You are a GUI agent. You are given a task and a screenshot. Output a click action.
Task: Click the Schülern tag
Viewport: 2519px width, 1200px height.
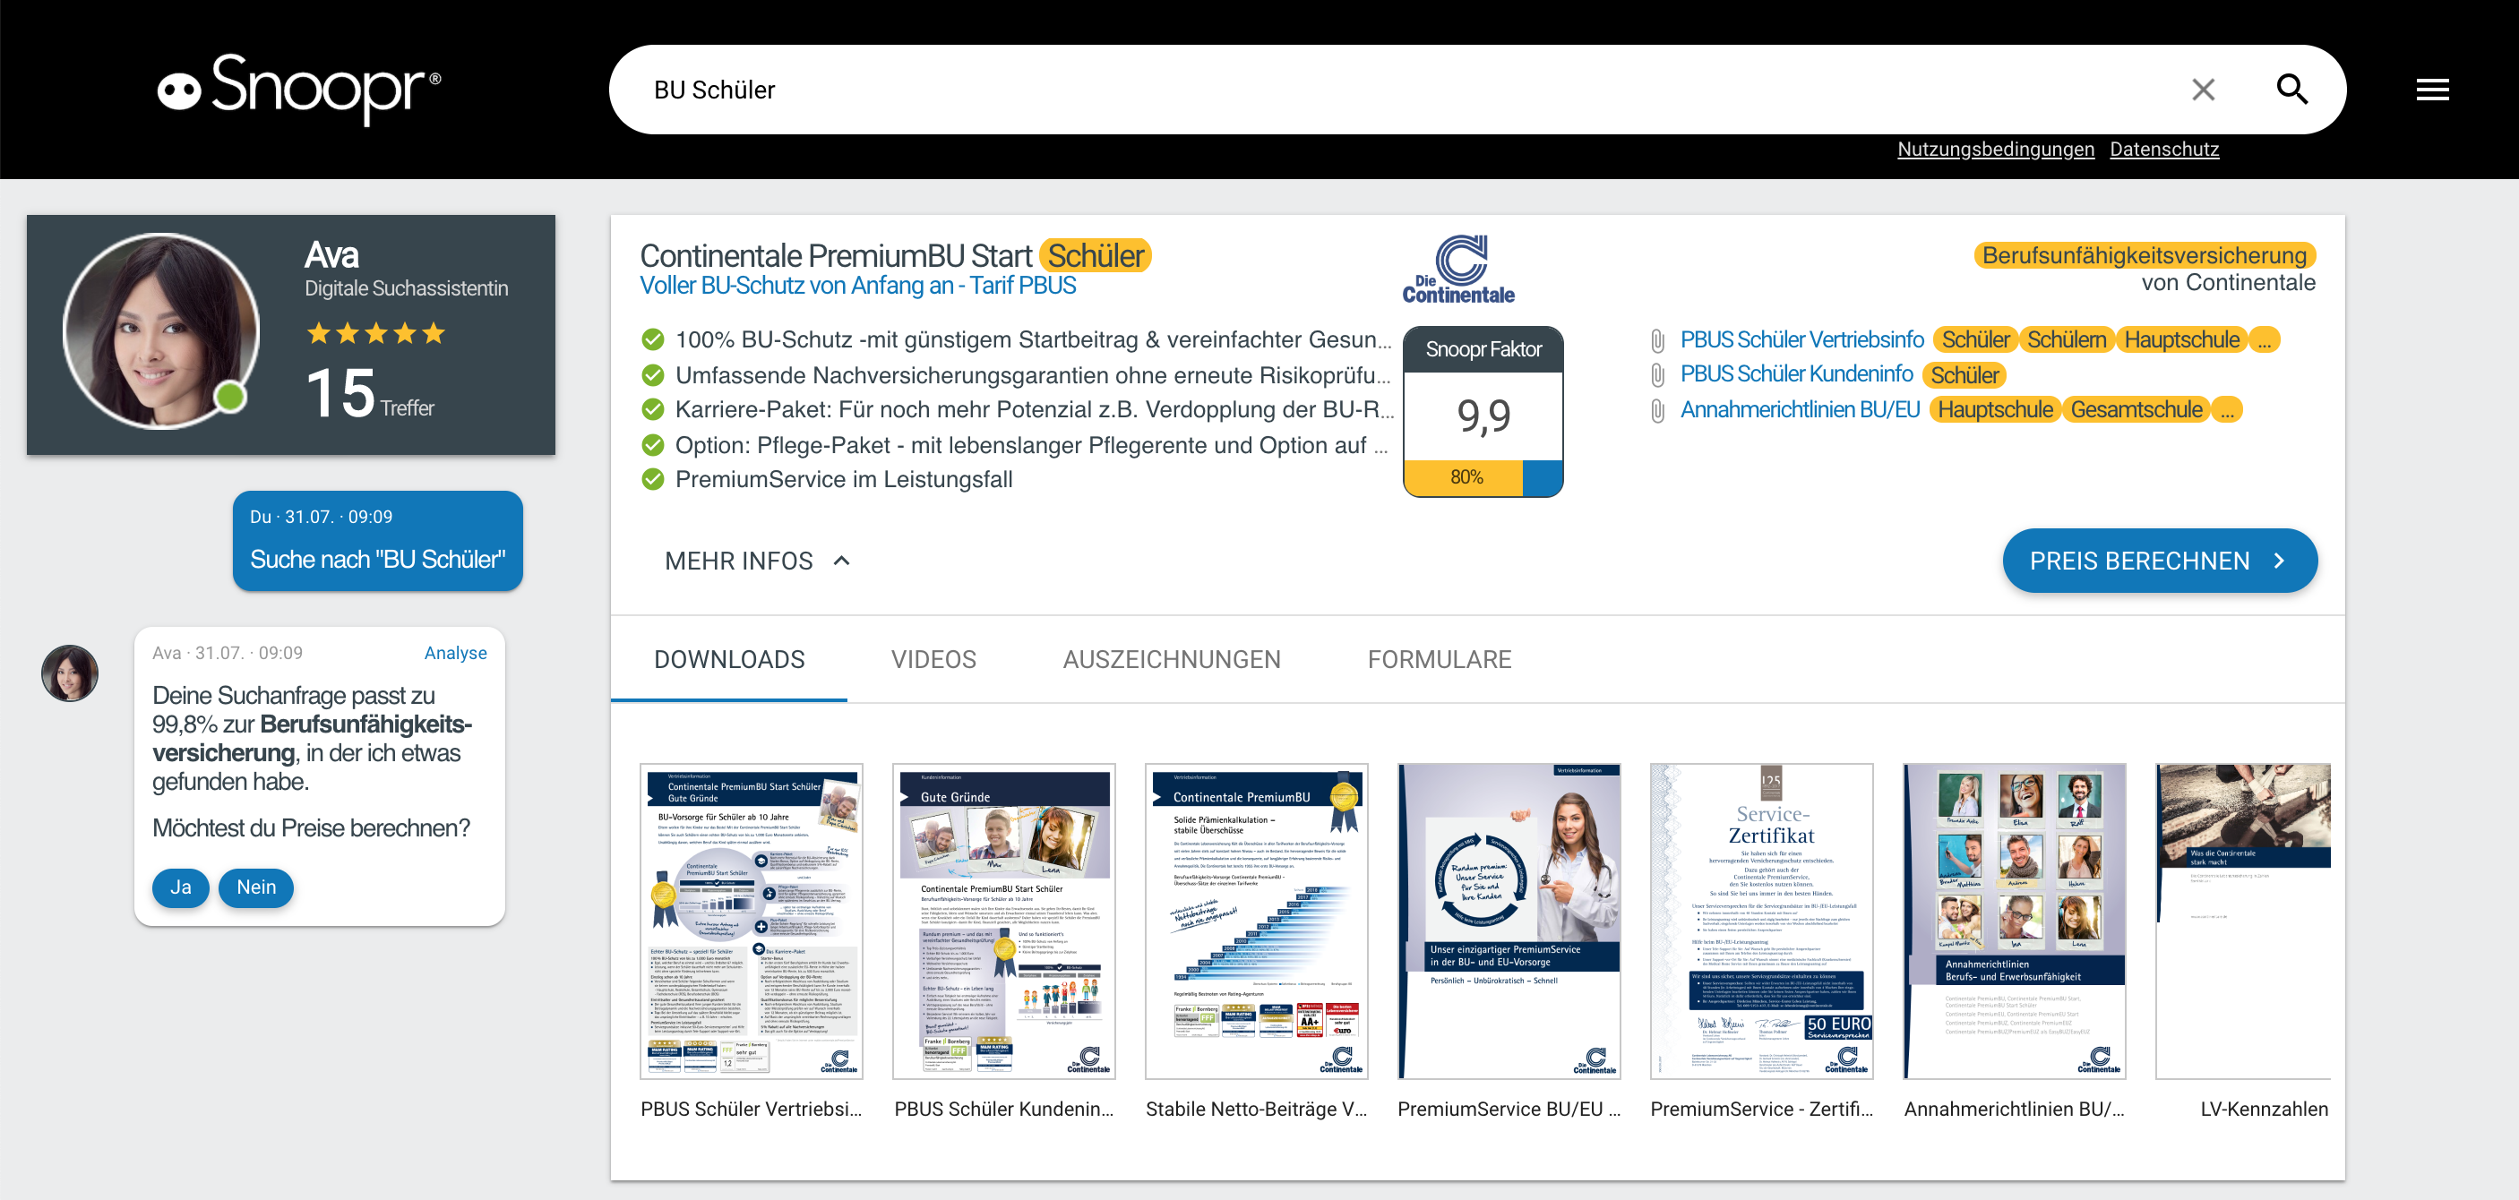pyautogui.click(x=2067, y=339)
